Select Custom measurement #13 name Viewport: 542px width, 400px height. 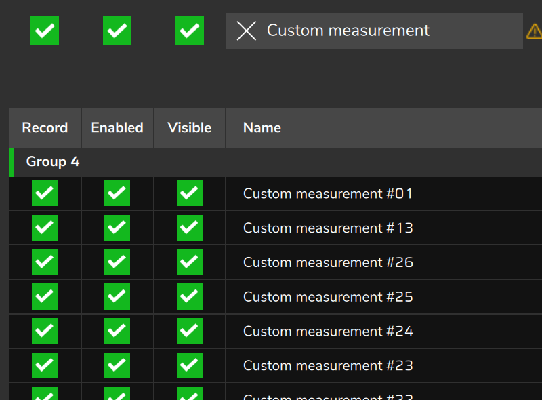click(x=328, y=228)
